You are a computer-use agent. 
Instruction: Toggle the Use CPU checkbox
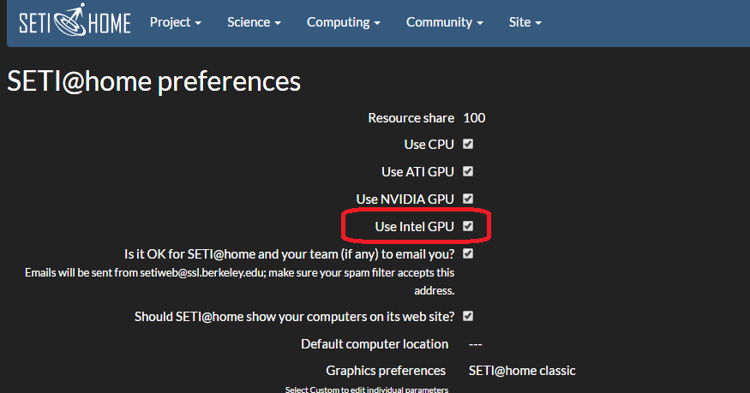click(468, 144)
